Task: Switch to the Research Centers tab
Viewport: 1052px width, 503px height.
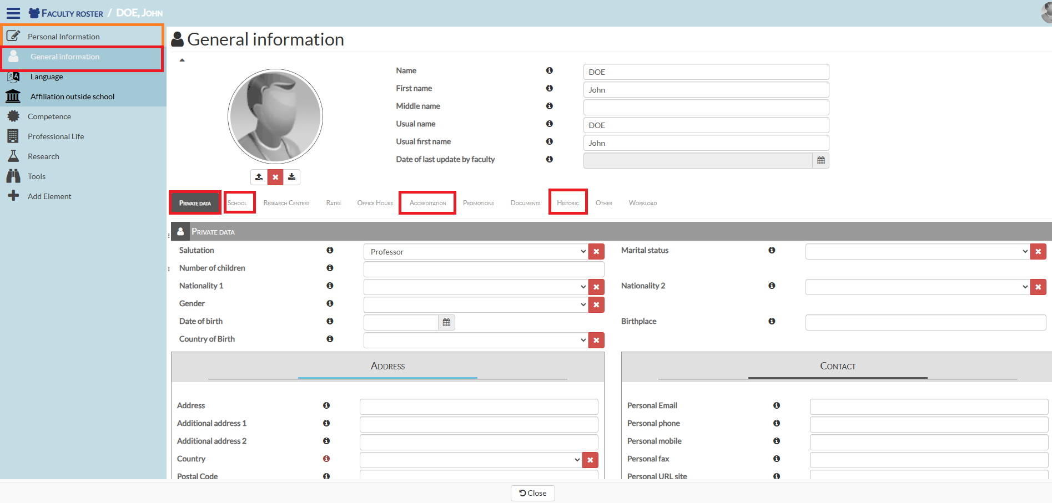Action: click(x=286, y=203)
